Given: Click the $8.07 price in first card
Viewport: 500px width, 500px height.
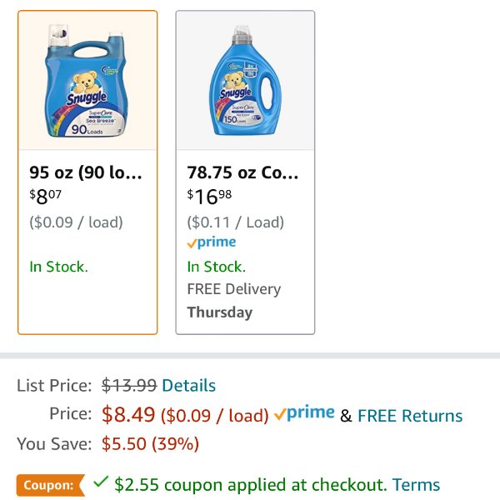Looking at the screenshot, I should tap(45, 197).
